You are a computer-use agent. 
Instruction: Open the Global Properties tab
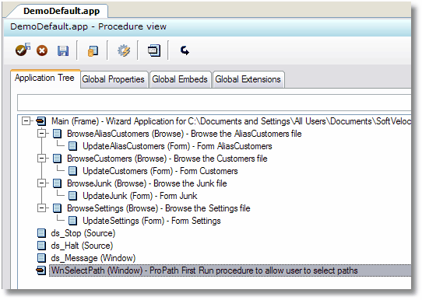[114, 79]
